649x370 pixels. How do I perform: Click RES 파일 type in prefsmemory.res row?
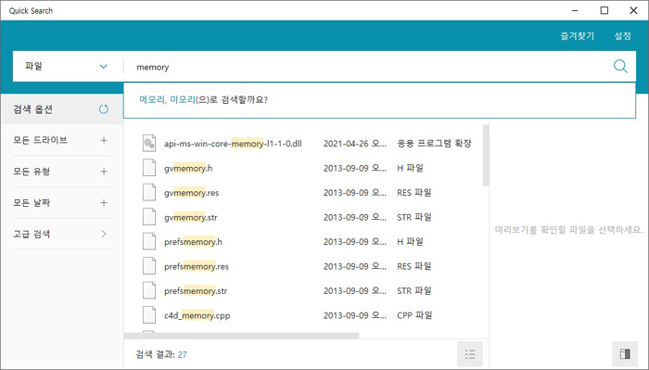[414, 266]
